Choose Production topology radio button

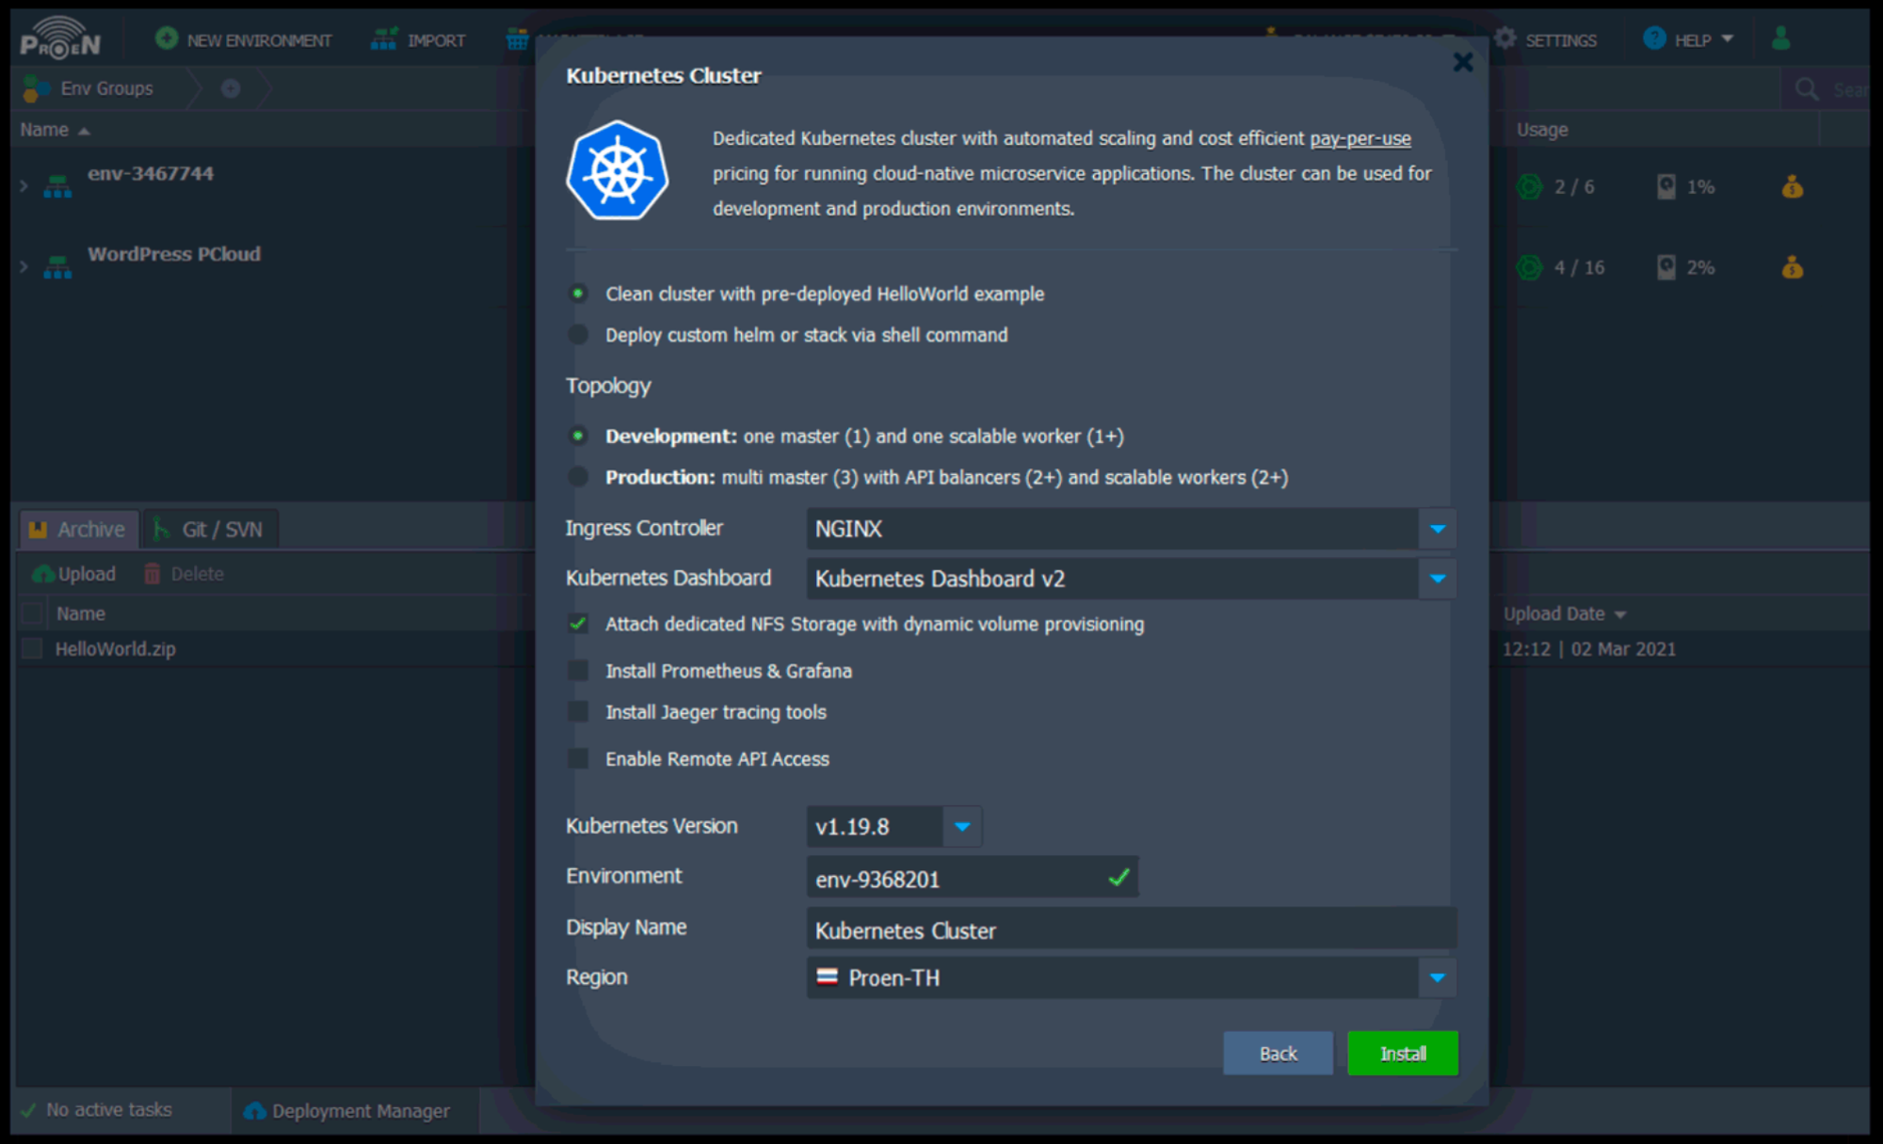tap(578, 477)
